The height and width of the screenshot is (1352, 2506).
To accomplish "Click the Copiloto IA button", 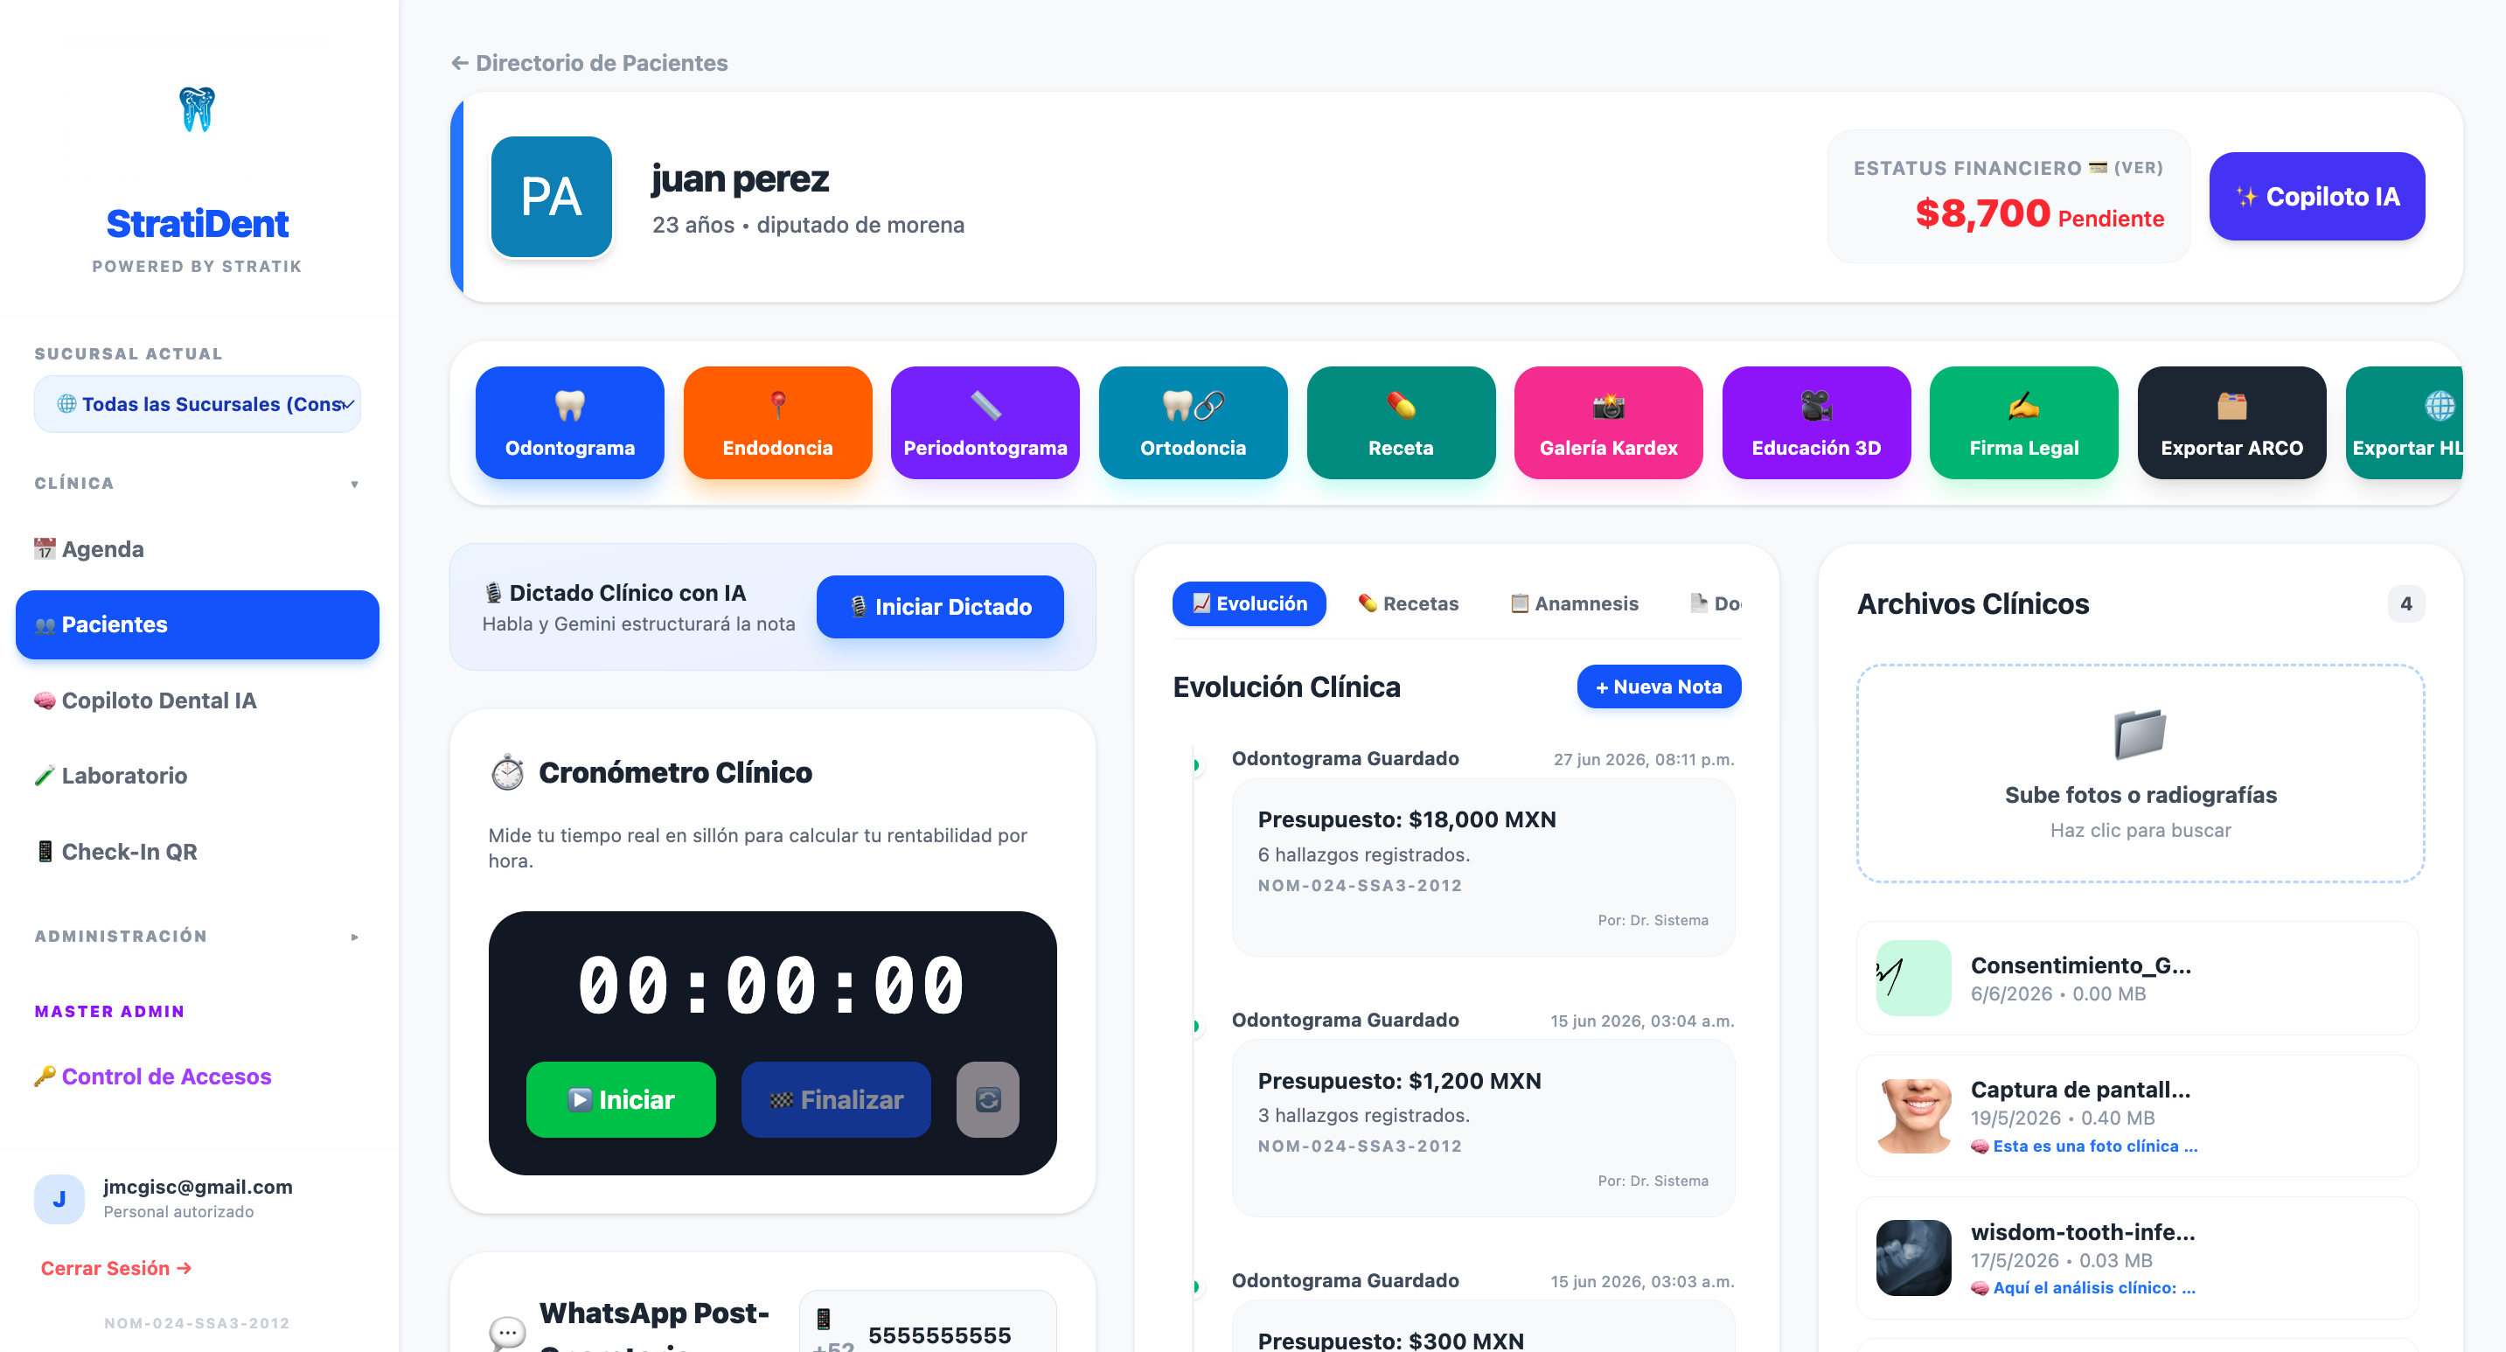I will (2316, 197).
